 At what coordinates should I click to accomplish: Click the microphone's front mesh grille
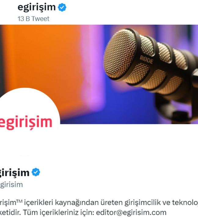[x=119, y=54]
